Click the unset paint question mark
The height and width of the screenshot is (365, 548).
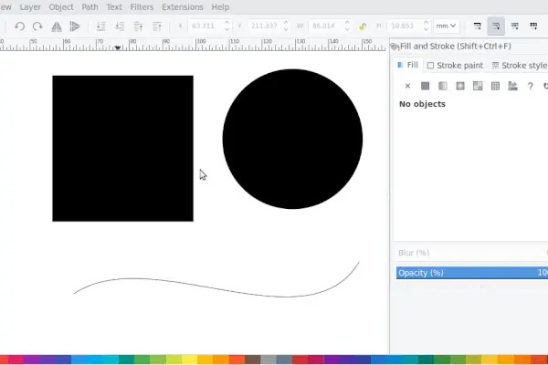point(530,86)
